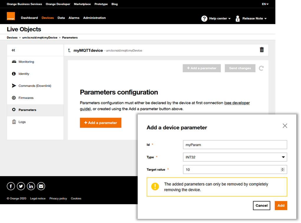This screenshot has height=223, width=301.
Task: Select Commands (Downlink) in the sidebar
Action: (x=35, y=86)
